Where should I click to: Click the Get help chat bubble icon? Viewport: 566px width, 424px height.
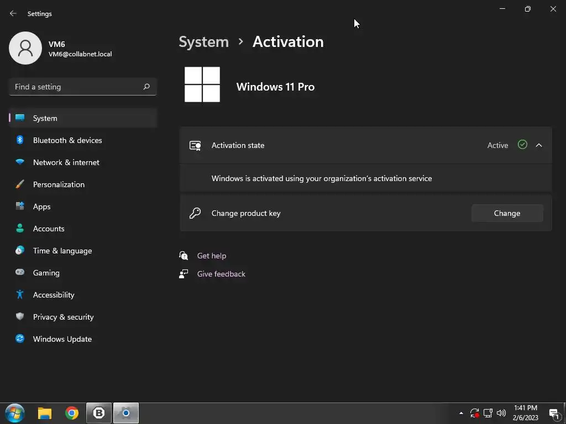[x=184, y=256]
